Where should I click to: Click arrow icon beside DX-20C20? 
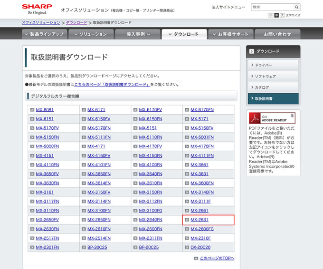tap(187, 247)
